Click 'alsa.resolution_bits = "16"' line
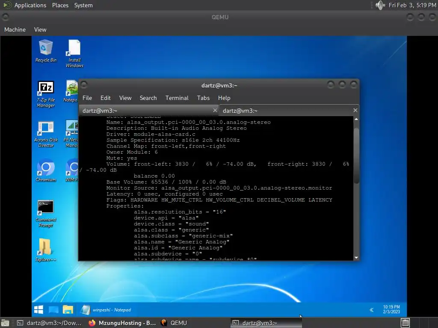This screenshot has width=438, height=328. [180, 212]
